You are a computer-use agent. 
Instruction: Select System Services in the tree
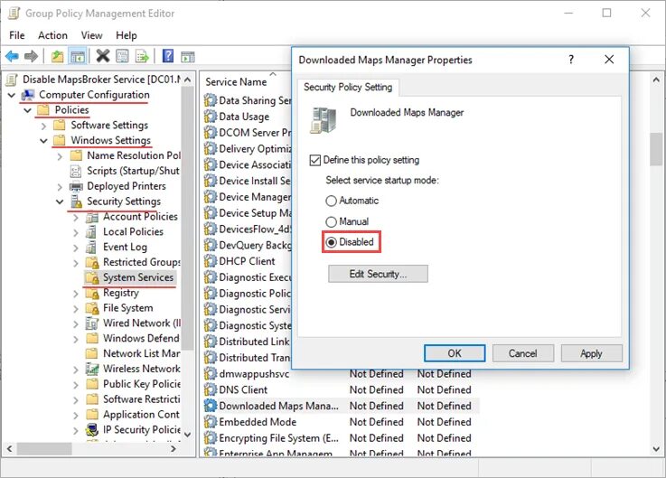pyautogui.click(x=138, y=277)
